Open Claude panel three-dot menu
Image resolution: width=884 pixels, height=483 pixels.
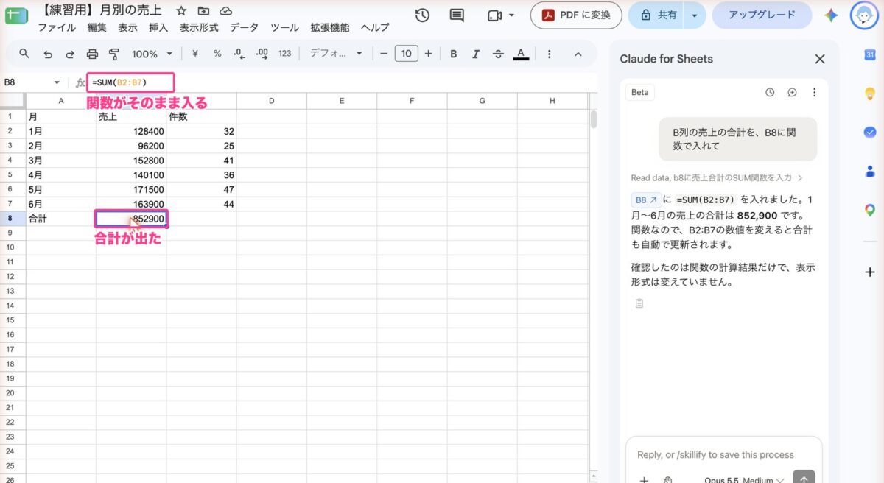814,93
